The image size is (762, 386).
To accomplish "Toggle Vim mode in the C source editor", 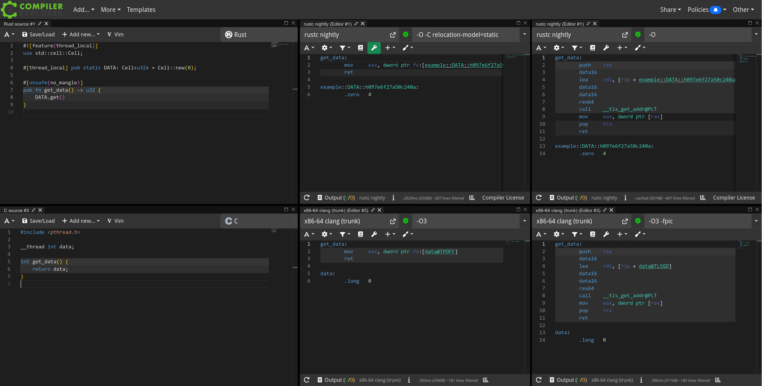I will (x=115, y=221).
